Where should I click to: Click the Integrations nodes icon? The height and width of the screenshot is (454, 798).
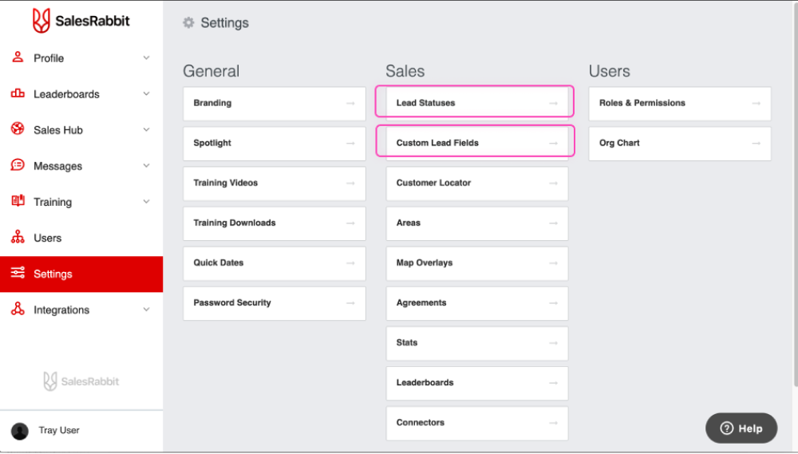tap(18, 309)
